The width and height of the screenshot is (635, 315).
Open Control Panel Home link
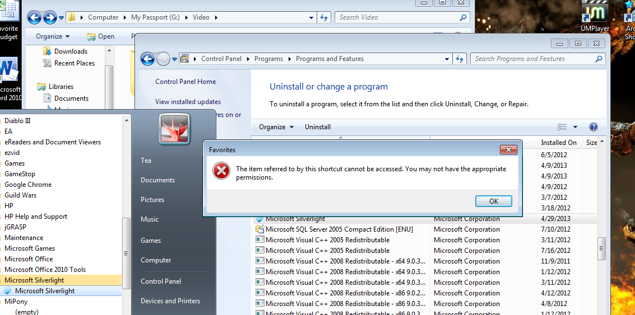186,81
